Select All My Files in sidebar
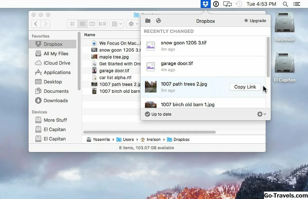This screenshot has height=199, width=308. pyautogui.click(x=52, y=54)
